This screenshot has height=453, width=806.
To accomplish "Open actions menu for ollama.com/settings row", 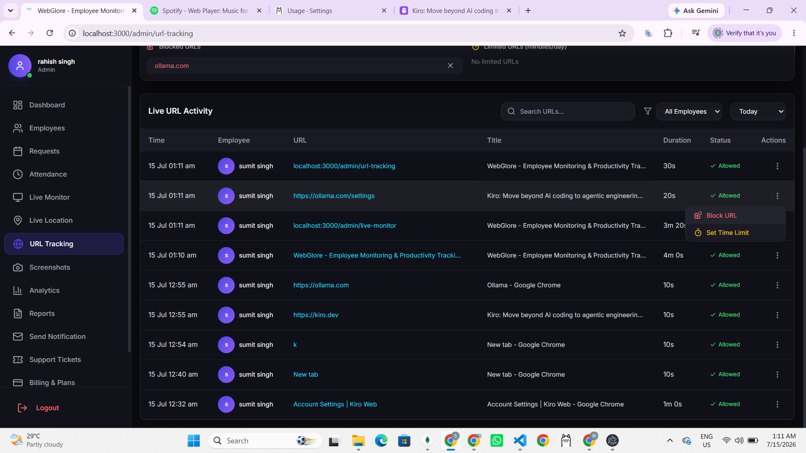I will point(777,196).
